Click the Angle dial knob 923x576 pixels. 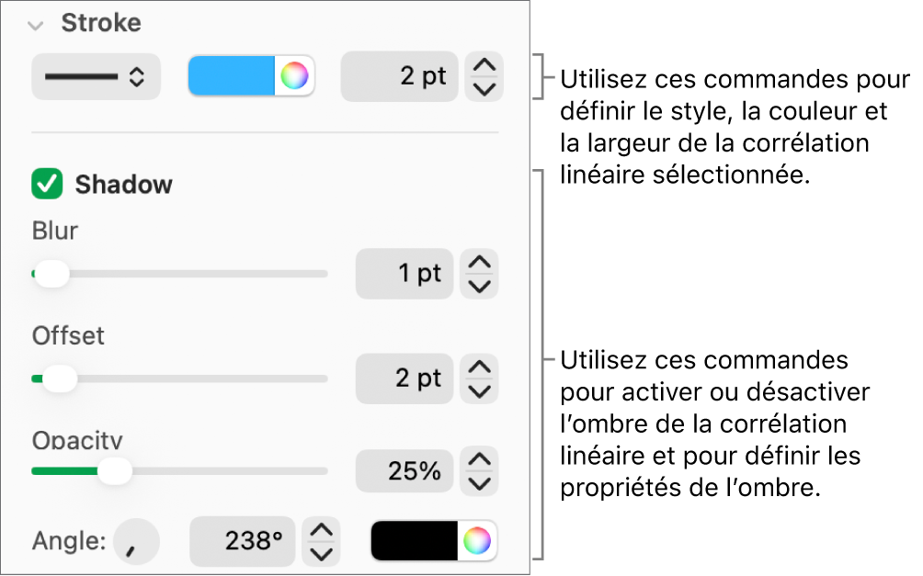click(x=135, y=541)
